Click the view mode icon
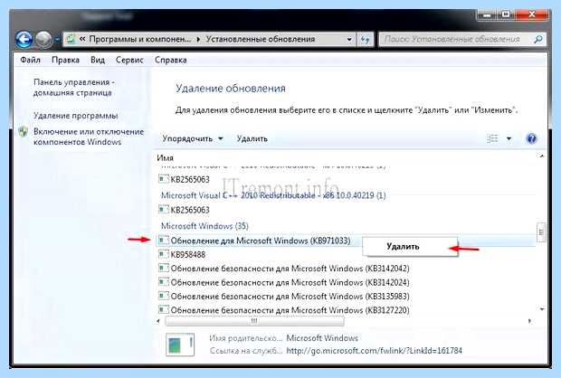This screenshot has height=378, width=561. pyautogui.click(x=492, y=138)
